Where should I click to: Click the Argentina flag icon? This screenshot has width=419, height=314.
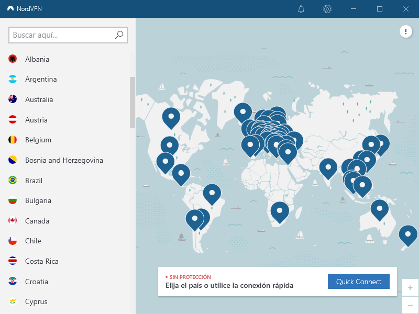tap(13, 79)
